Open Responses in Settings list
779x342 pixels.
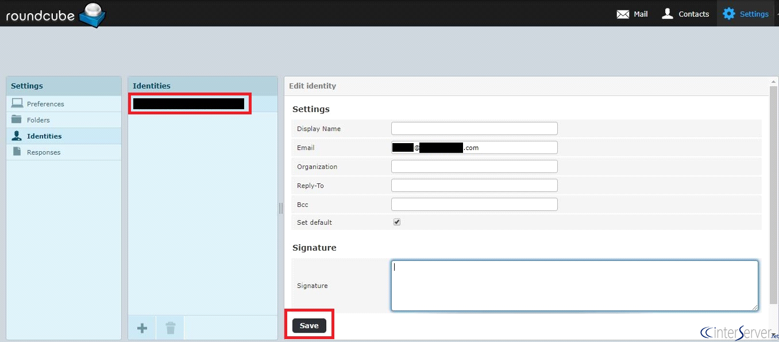[64, 152]
